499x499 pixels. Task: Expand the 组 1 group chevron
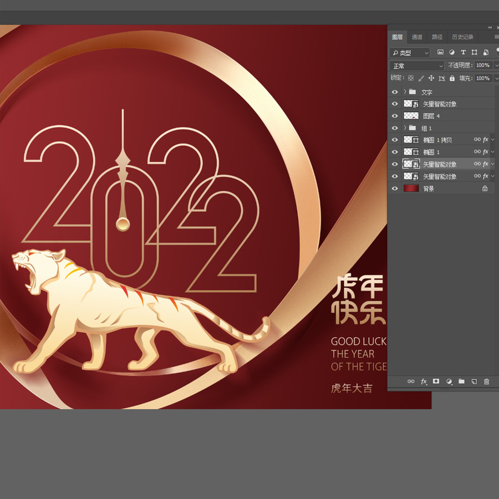click(405, 128)
